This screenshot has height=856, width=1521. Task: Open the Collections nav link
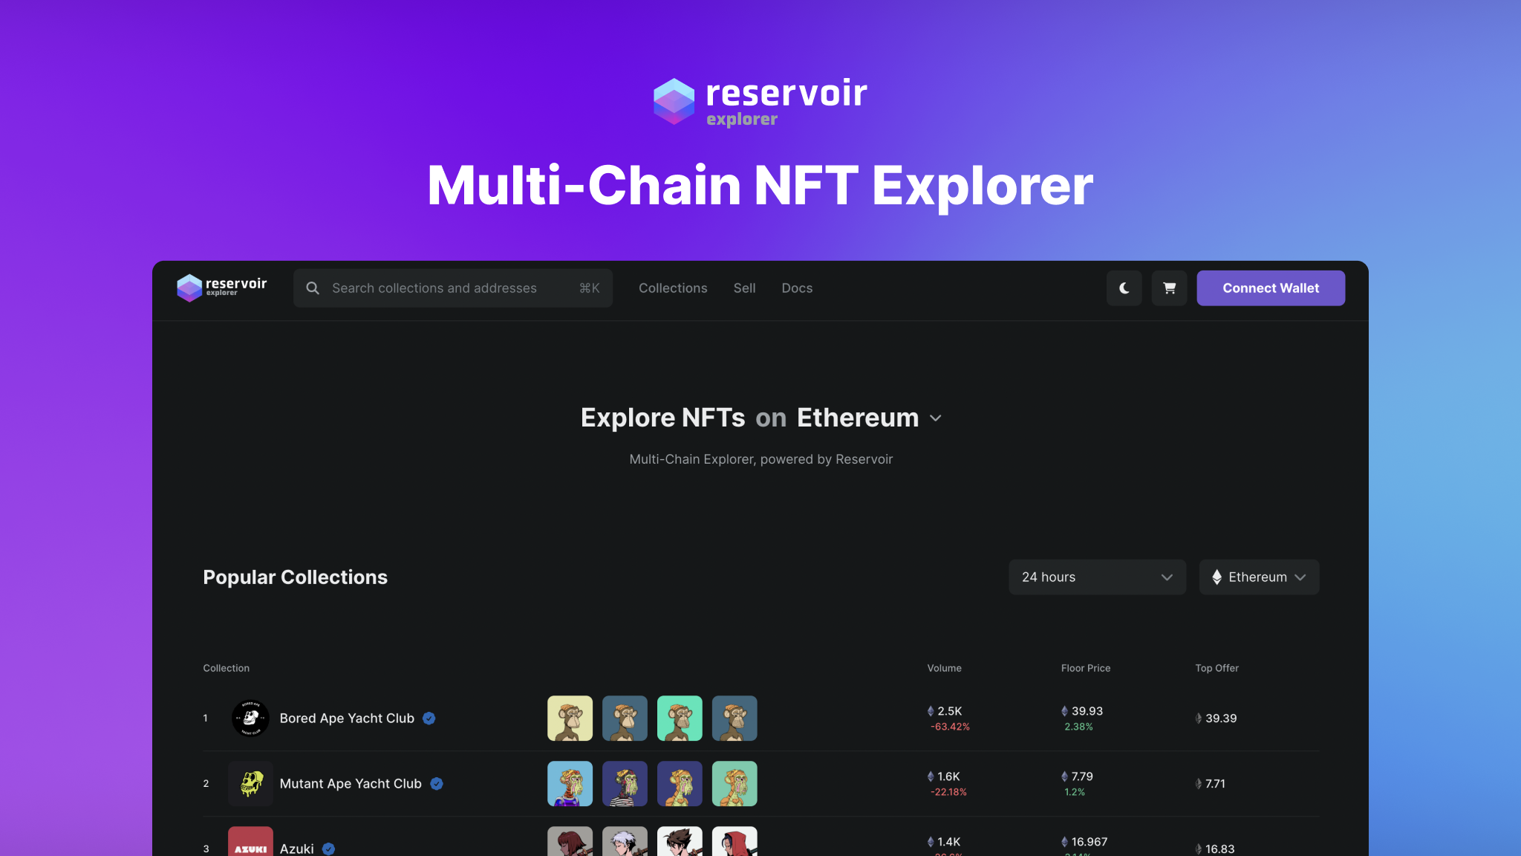(x=673, y=288)
